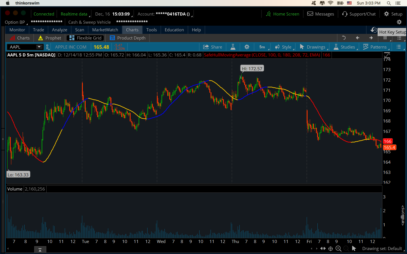Click the forward arrow in the sub-toolbar
Image resolution: width=407 pixels, height=254 pixels.
371,38
